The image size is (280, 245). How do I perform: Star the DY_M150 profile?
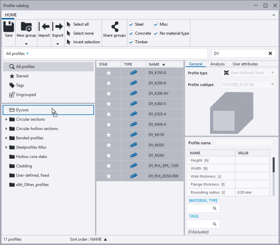tap(109, 135)
